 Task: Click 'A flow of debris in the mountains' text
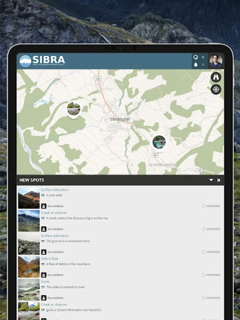tap(68, 264)
